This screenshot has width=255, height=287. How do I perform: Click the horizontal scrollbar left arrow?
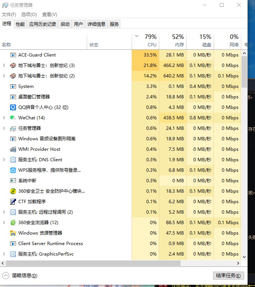(3, 263)
